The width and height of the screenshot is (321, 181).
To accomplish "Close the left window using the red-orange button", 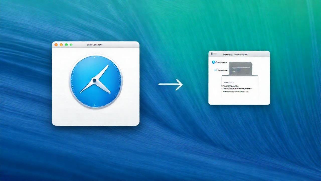I will [x=56, y=45].
